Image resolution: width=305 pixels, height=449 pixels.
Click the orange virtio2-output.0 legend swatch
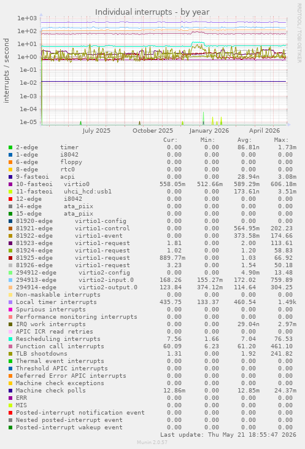(x=10, y=287)
